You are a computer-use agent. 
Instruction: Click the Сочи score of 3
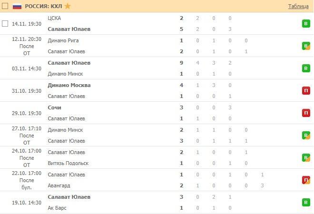pos(182,107)
